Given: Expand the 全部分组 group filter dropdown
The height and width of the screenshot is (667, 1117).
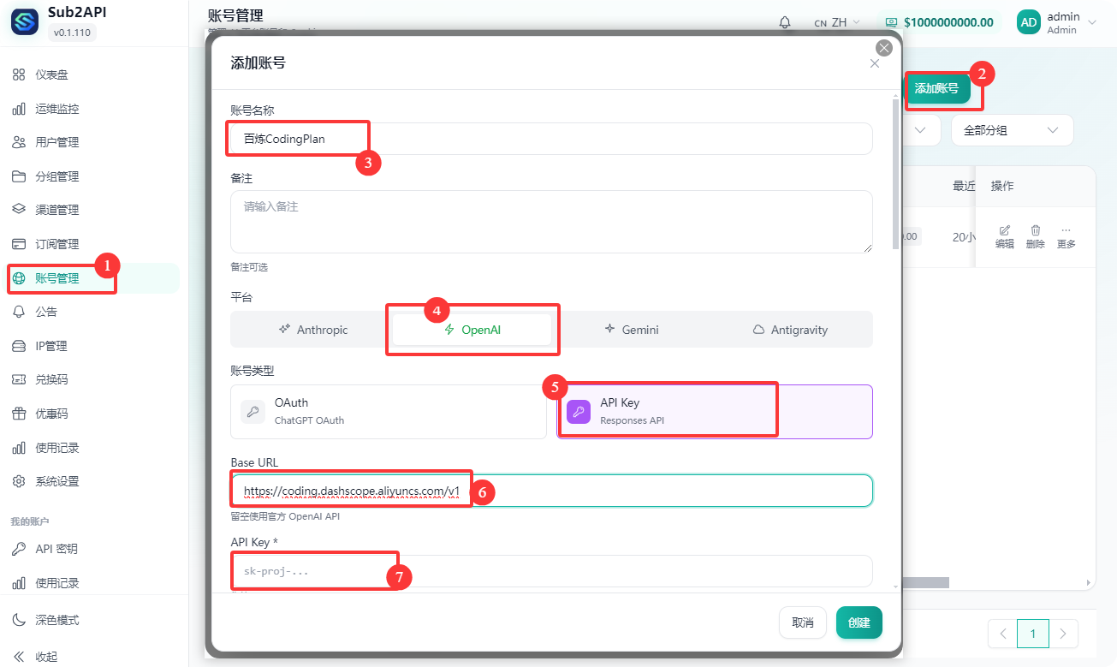Looking at the screenshot, I should point(1011,130).
